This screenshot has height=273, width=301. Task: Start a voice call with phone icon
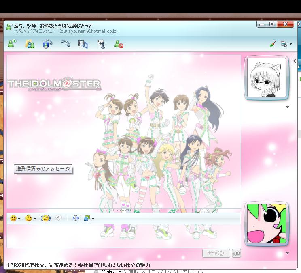click(x=66, y=43)
